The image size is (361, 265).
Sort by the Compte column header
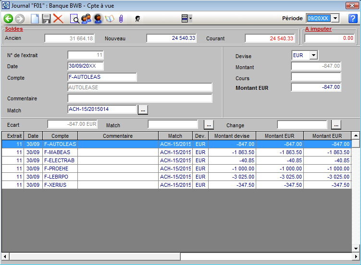60,136
